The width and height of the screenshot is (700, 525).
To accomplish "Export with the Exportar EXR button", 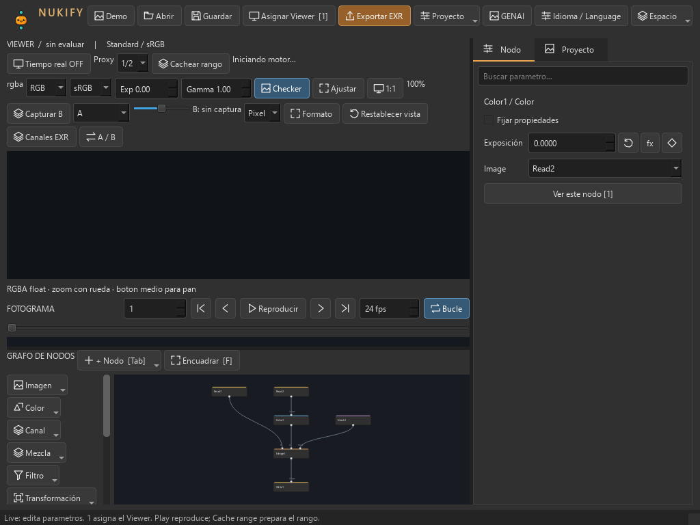I will 374,16.
